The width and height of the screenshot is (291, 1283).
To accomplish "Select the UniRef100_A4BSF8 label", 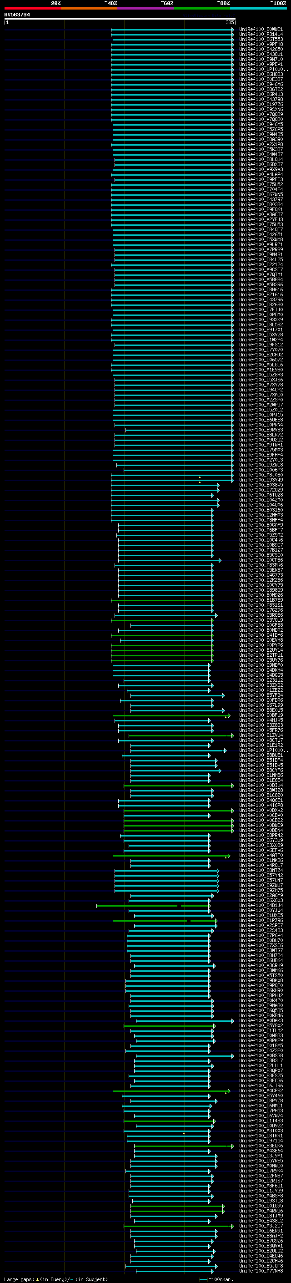I will tap(261, 1196).
